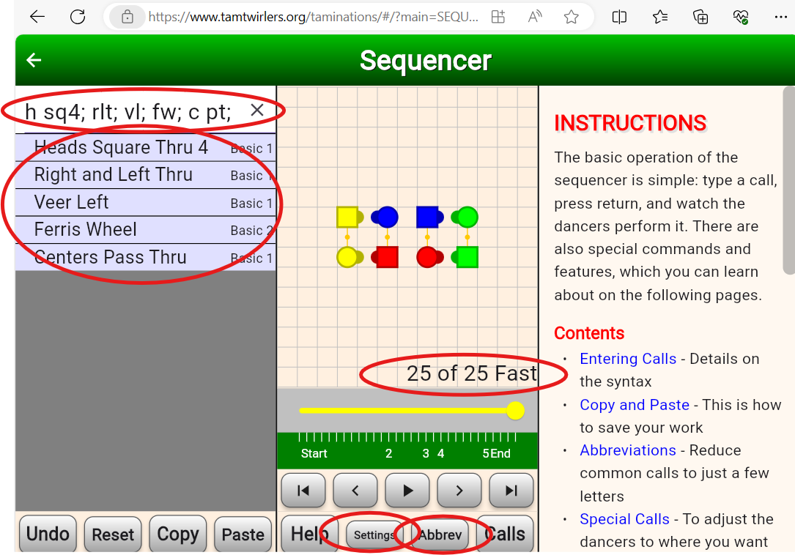Viewport: 795px width, 555px height.
Task: Clear the call input with X
Action: pos(257,110)
